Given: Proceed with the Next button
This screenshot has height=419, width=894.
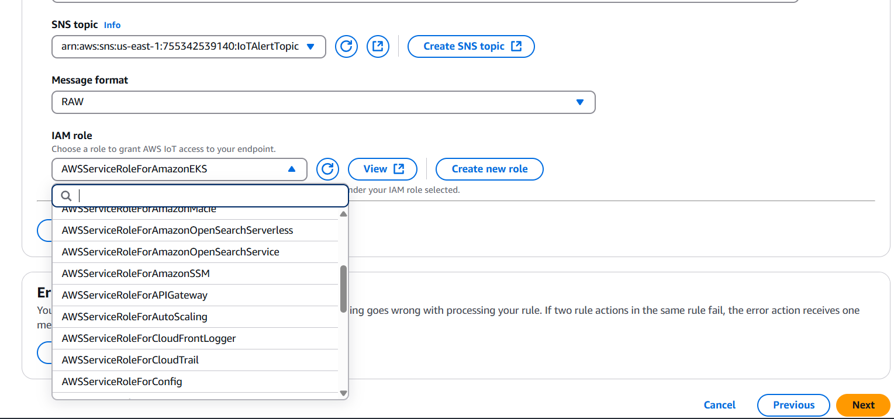Looking at the screenshot, I should tap(863, 405).
